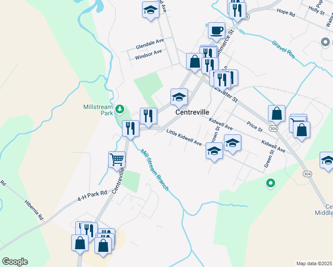
Task: Click the shopping bag marker left of Commerce St
Action: [x=195, y=63]
